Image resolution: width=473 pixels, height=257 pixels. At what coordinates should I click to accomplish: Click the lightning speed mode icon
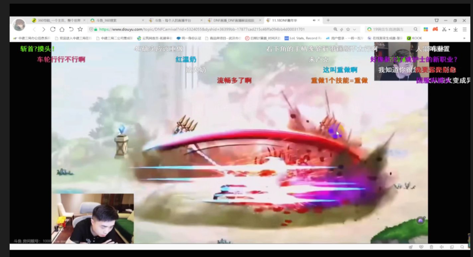[342, 29]
